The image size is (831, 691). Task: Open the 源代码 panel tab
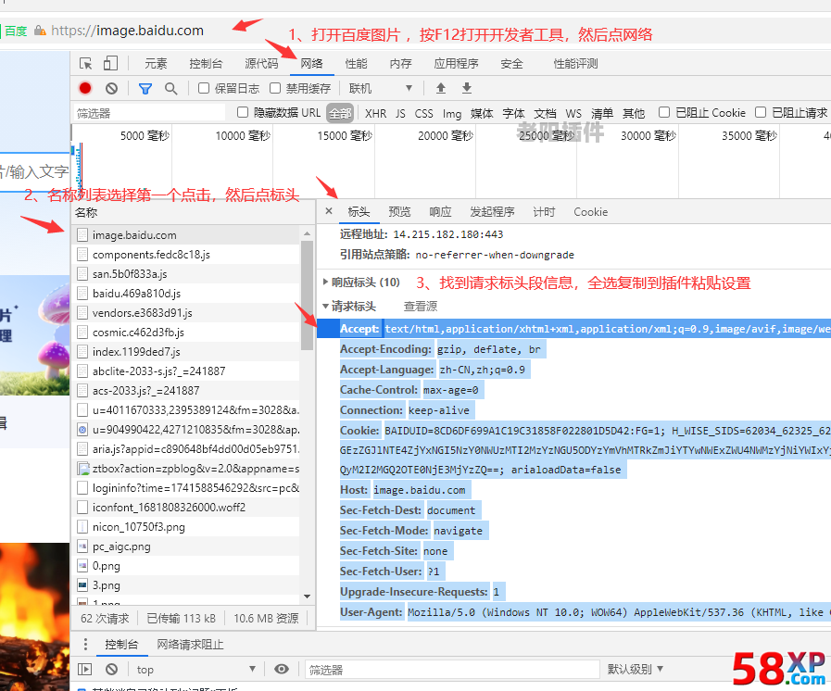261,64
